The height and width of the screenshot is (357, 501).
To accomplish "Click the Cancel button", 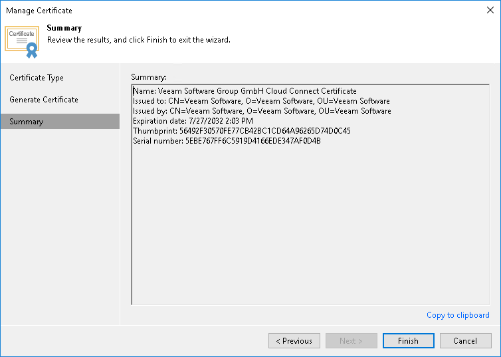I will [466, 340].
